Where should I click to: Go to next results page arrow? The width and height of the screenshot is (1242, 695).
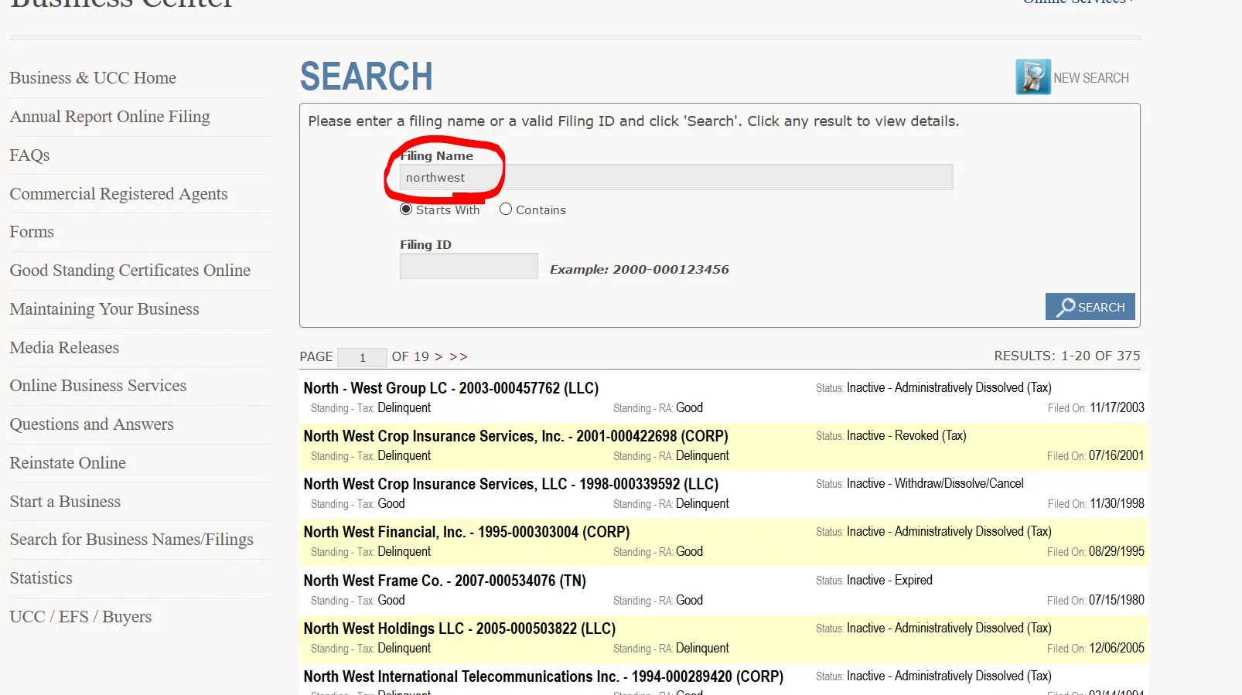pos(438,357)
